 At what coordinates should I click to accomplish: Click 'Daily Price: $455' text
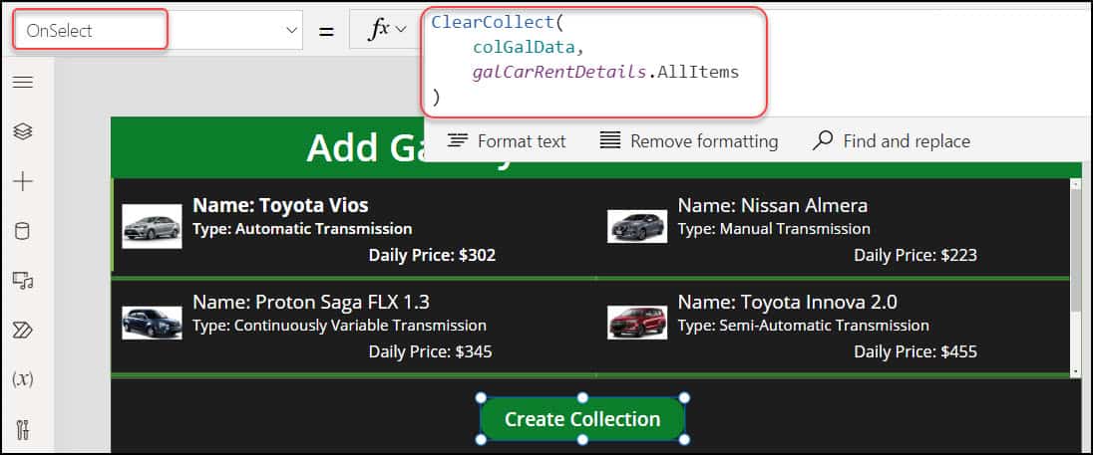[x=915, y=352]
